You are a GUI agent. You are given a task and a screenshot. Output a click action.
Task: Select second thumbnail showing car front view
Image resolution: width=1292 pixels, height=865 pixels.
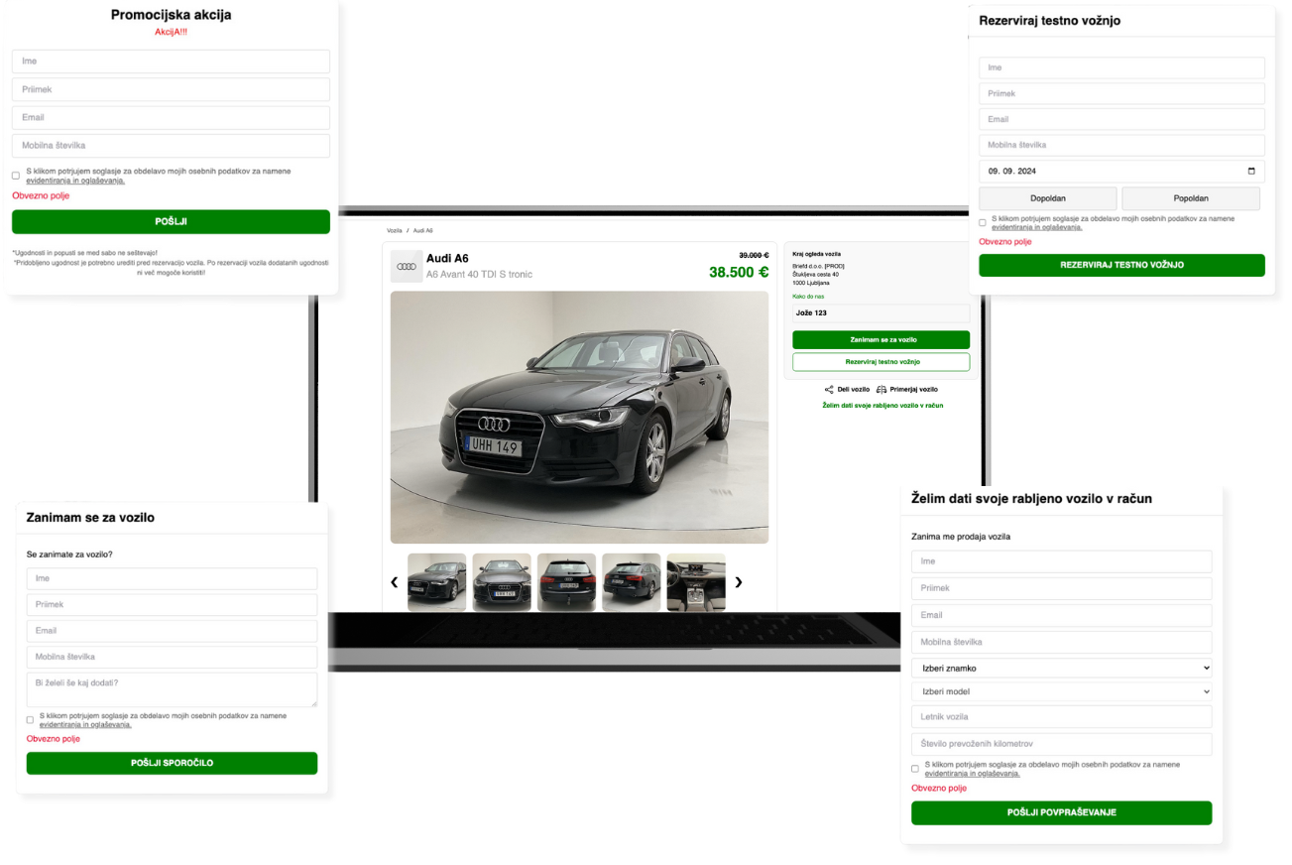[502, 582]
